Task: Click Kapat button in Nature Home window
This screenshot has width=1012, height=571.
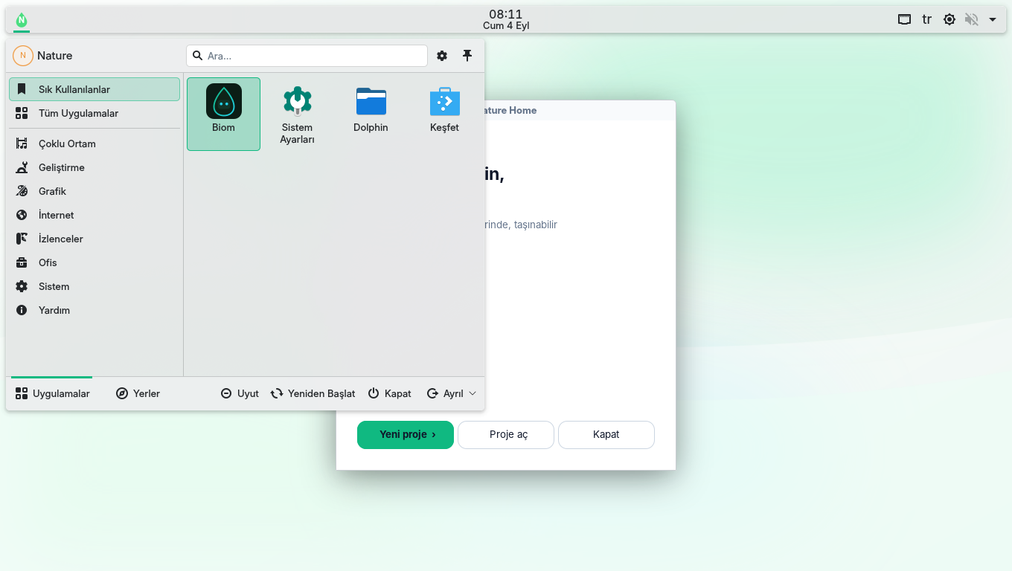Action: tap(606, 435)
